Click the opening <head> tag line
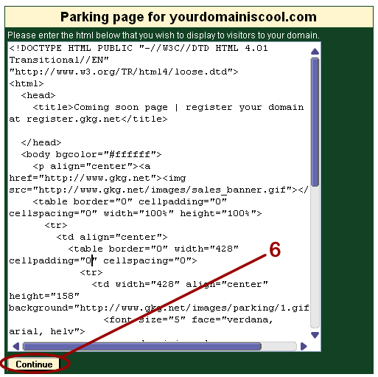 pos(38,95)
